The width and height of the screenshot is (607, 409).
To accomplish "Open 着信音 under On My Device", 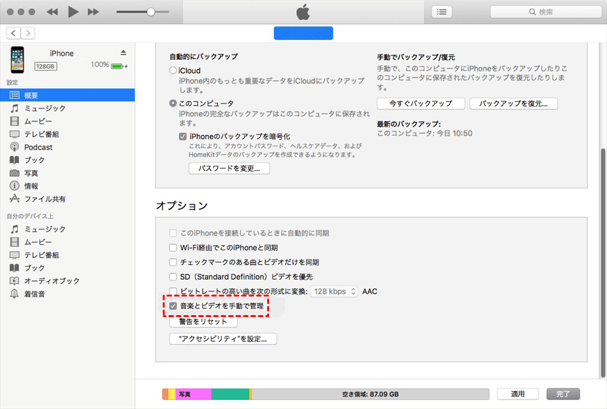I will click(x=35, y=294).
